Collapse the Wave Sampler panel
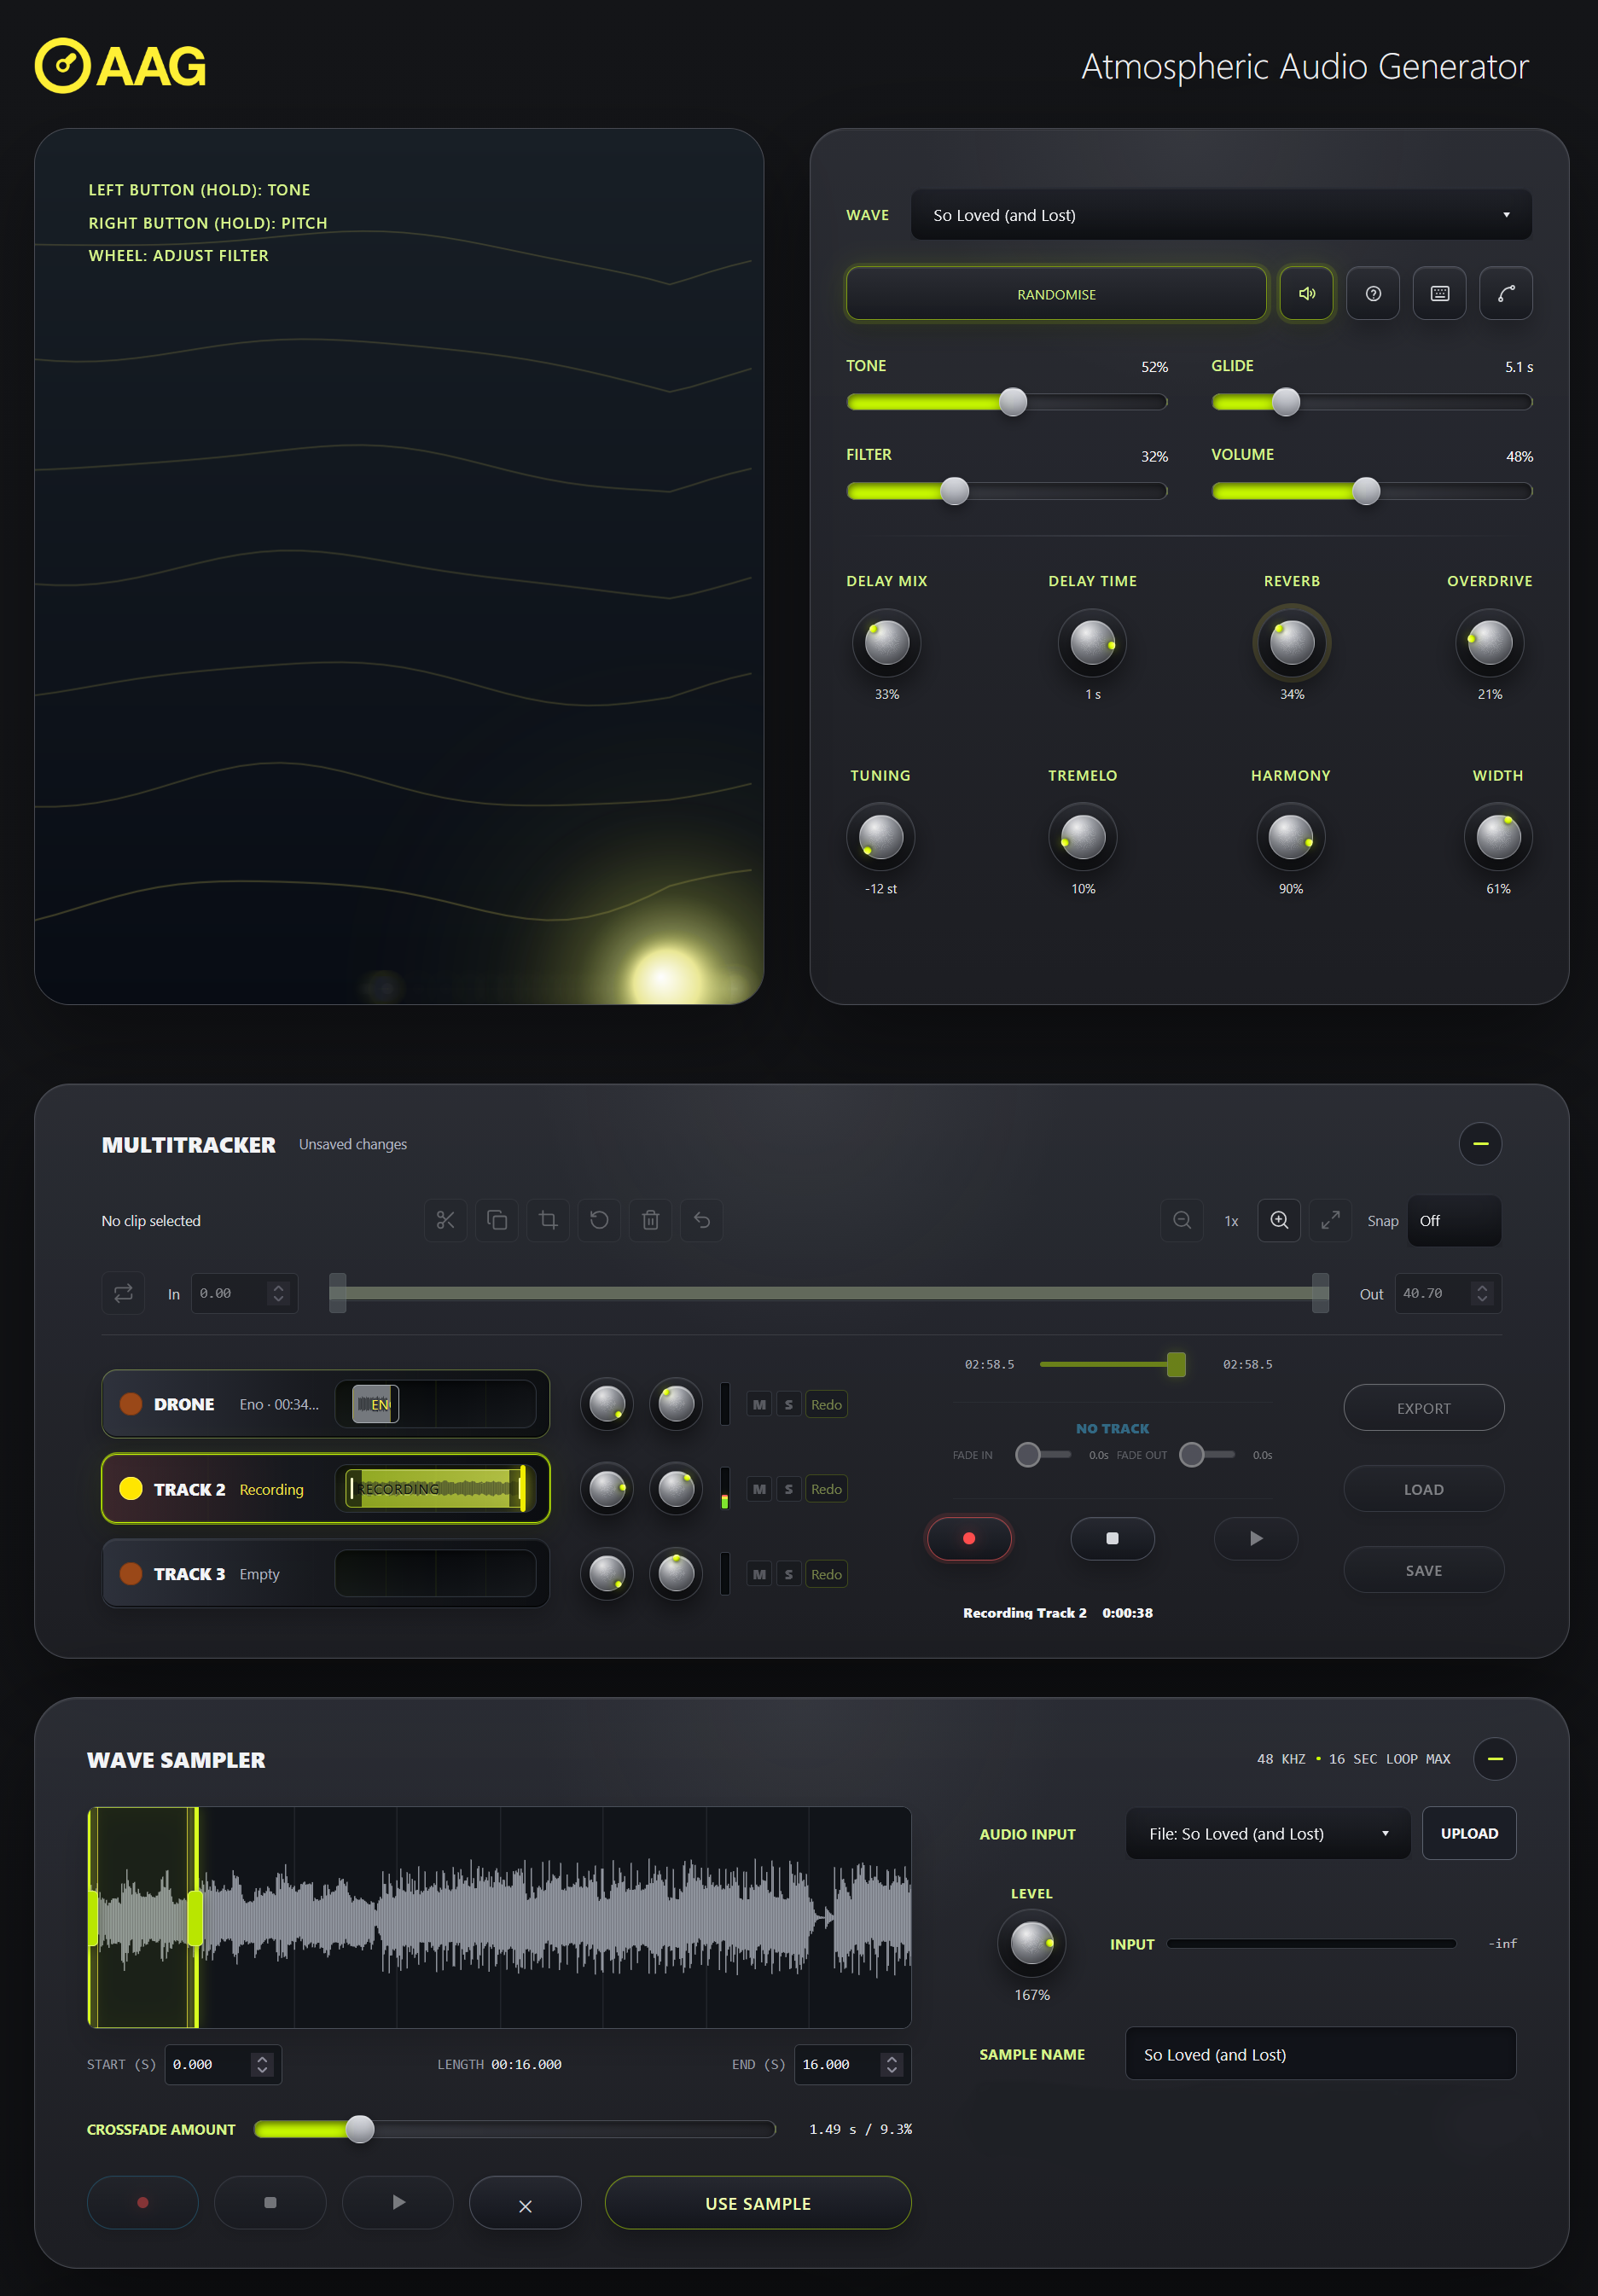The width and height of the screenshot is (1598, 2296). tap(1495, 1759)
